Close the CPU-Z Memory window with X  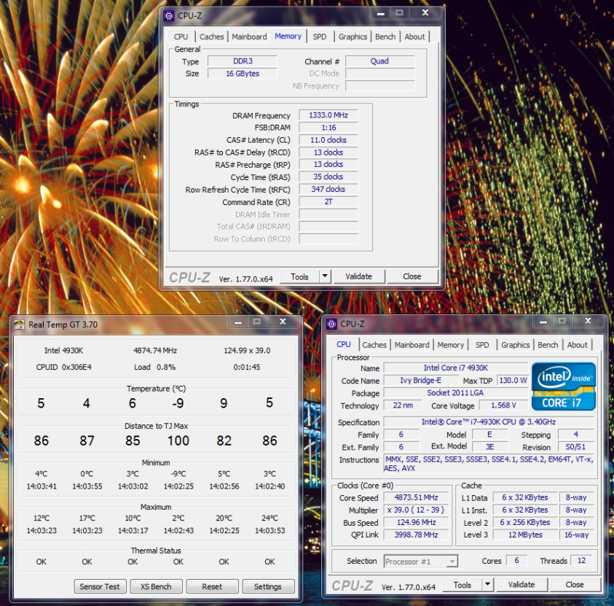(425, 13)
